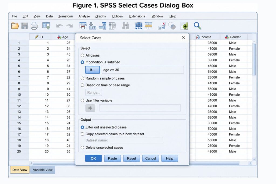The image size is (276, 184).
Task: Click Go to variable down-arrow icon
Action: coord(92,26)
